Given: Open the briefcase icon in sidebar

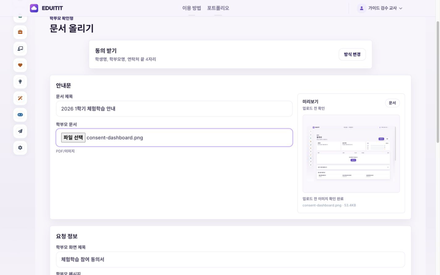Looking at the screenshot, I should pyautogui.click(x=20, y=32).
